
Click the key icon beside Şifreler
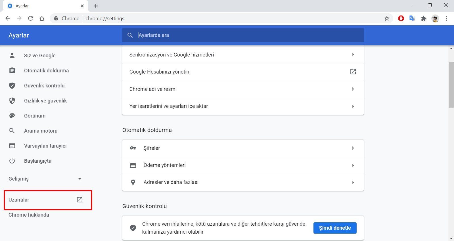(133, 148)
